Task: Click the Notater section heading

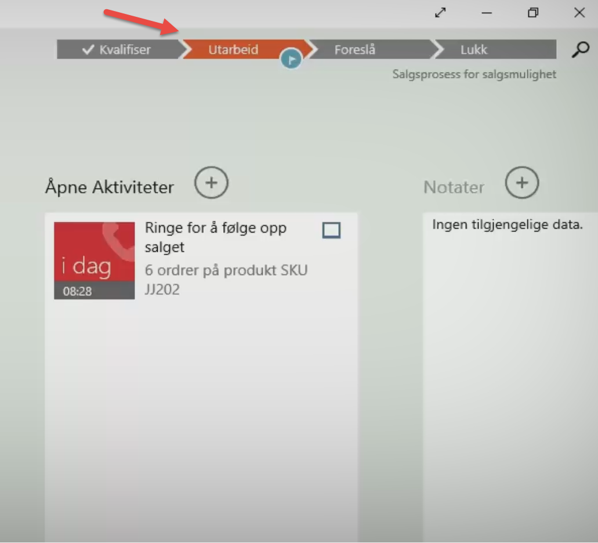Action: [x=454, y=187]
